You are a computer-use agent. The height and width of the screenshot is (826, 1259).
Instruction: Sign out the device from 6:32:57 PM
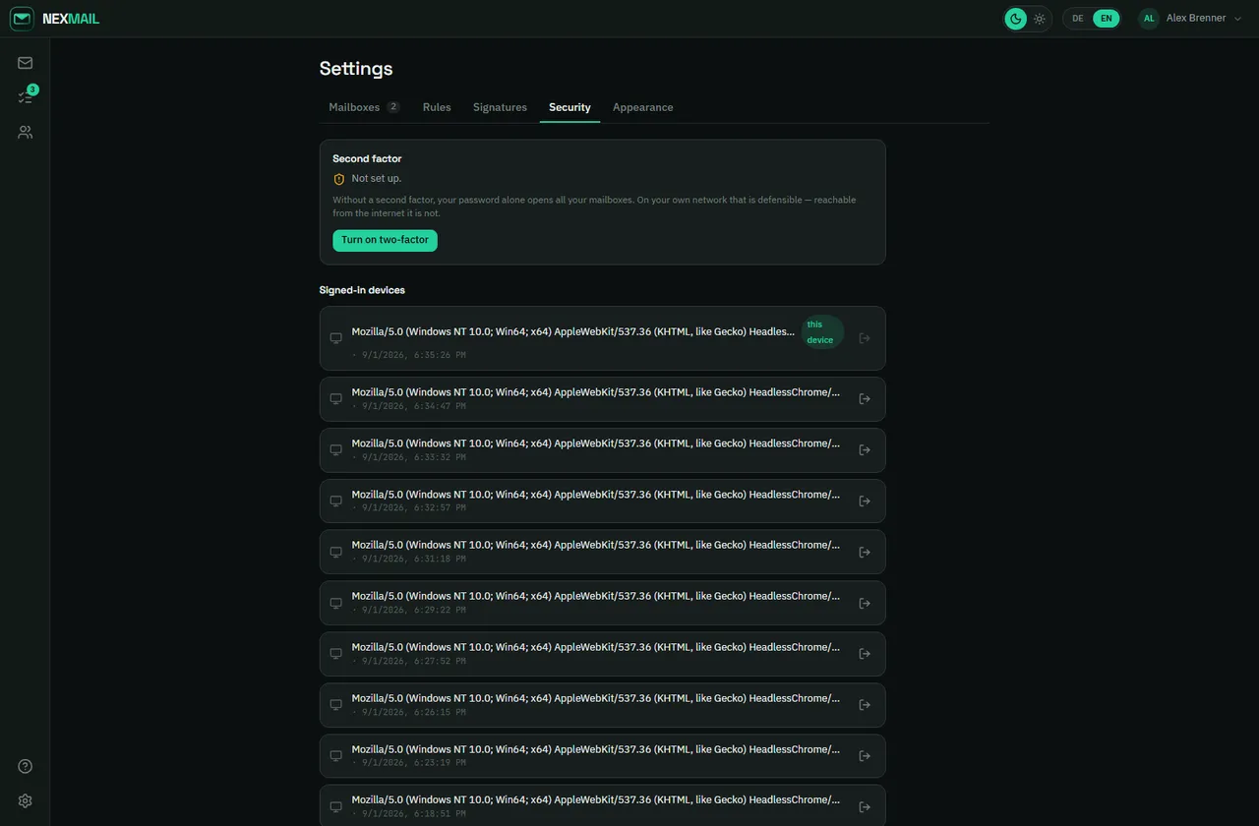[x=865, y=501]
